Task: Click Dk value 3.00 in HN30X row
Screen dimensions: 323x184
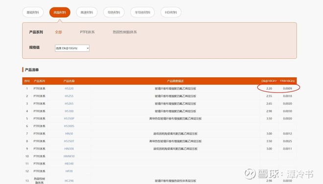Action: pos(269,149)
